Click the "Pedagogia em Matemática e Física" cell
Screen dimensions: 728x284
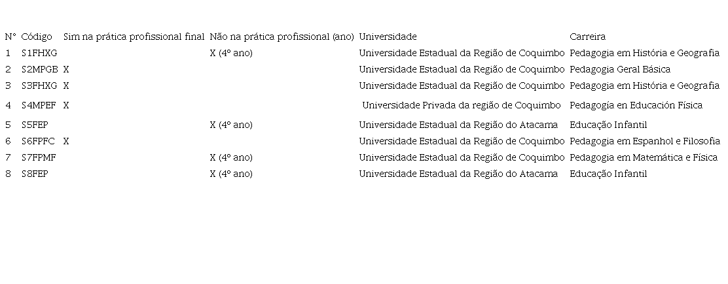[x=644, y=157]
